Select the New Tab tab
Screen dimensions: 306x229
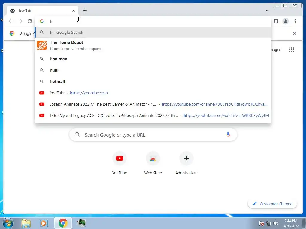42,11
